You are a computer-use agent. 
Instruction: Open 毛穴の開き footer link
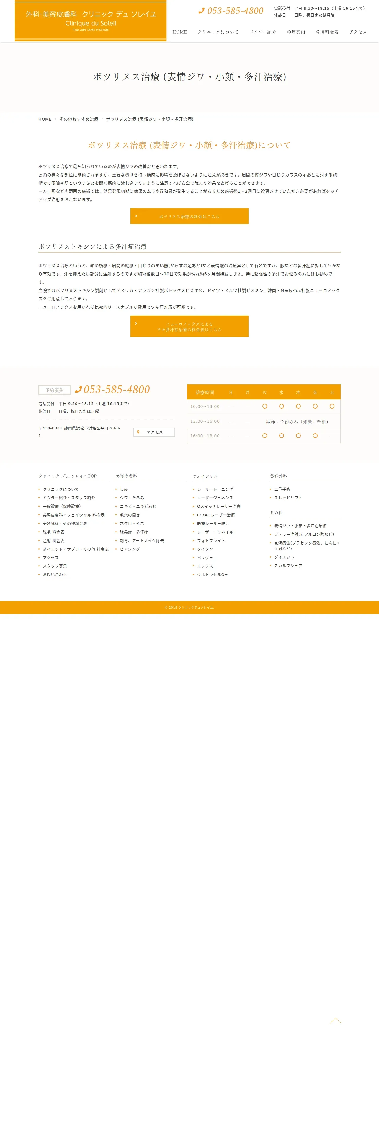tap(130, 515)
